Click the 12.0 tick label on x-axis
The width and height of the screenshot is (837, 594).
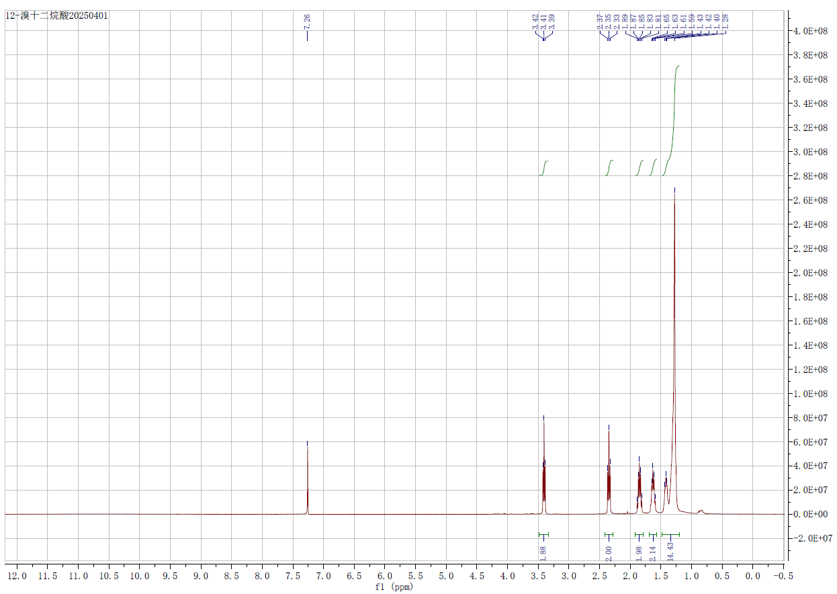point(17,577)
